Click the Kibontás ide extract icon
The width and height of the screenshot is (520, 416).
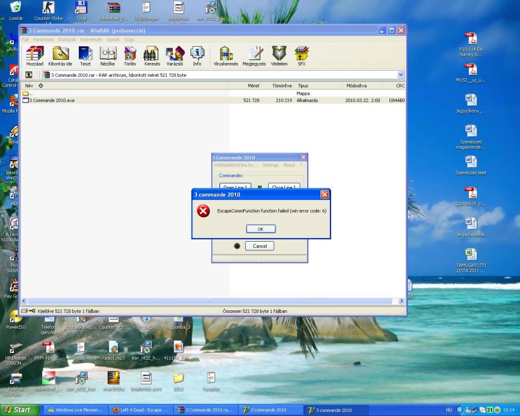[x=60, y=56]
